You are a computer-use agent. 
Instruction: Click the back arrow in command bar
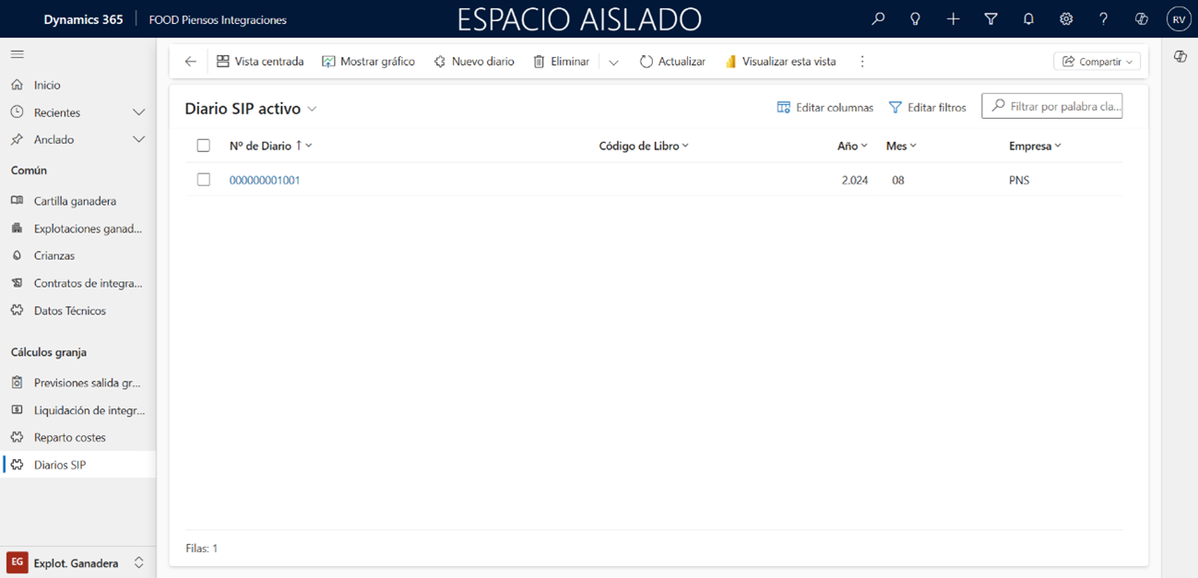(191, 62)
